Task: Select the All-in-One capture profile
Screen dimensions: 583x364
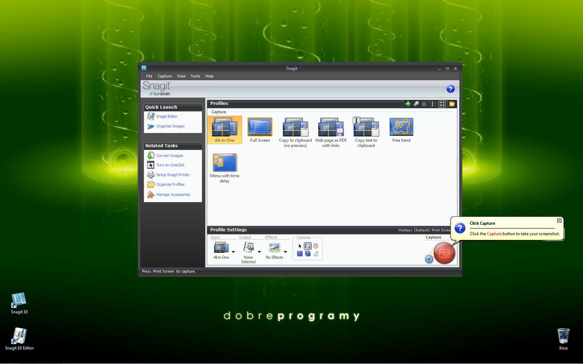Action: click(225, 130)
